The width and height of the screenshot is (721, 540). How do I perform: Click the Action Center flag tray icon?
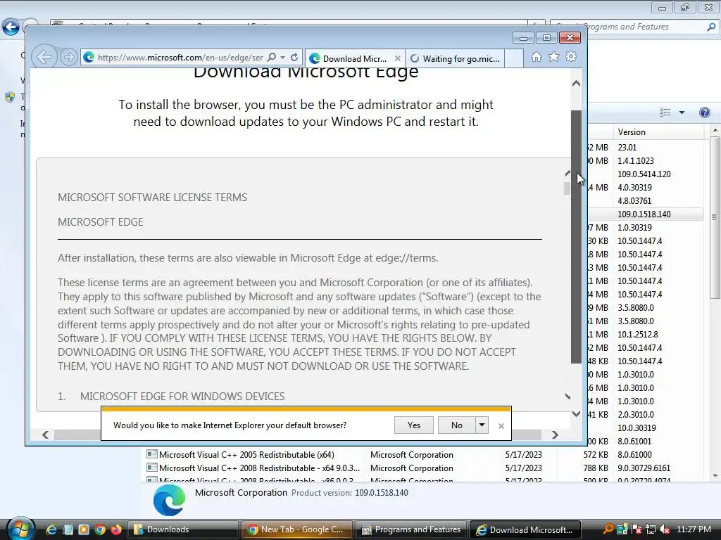click(637, 529)
